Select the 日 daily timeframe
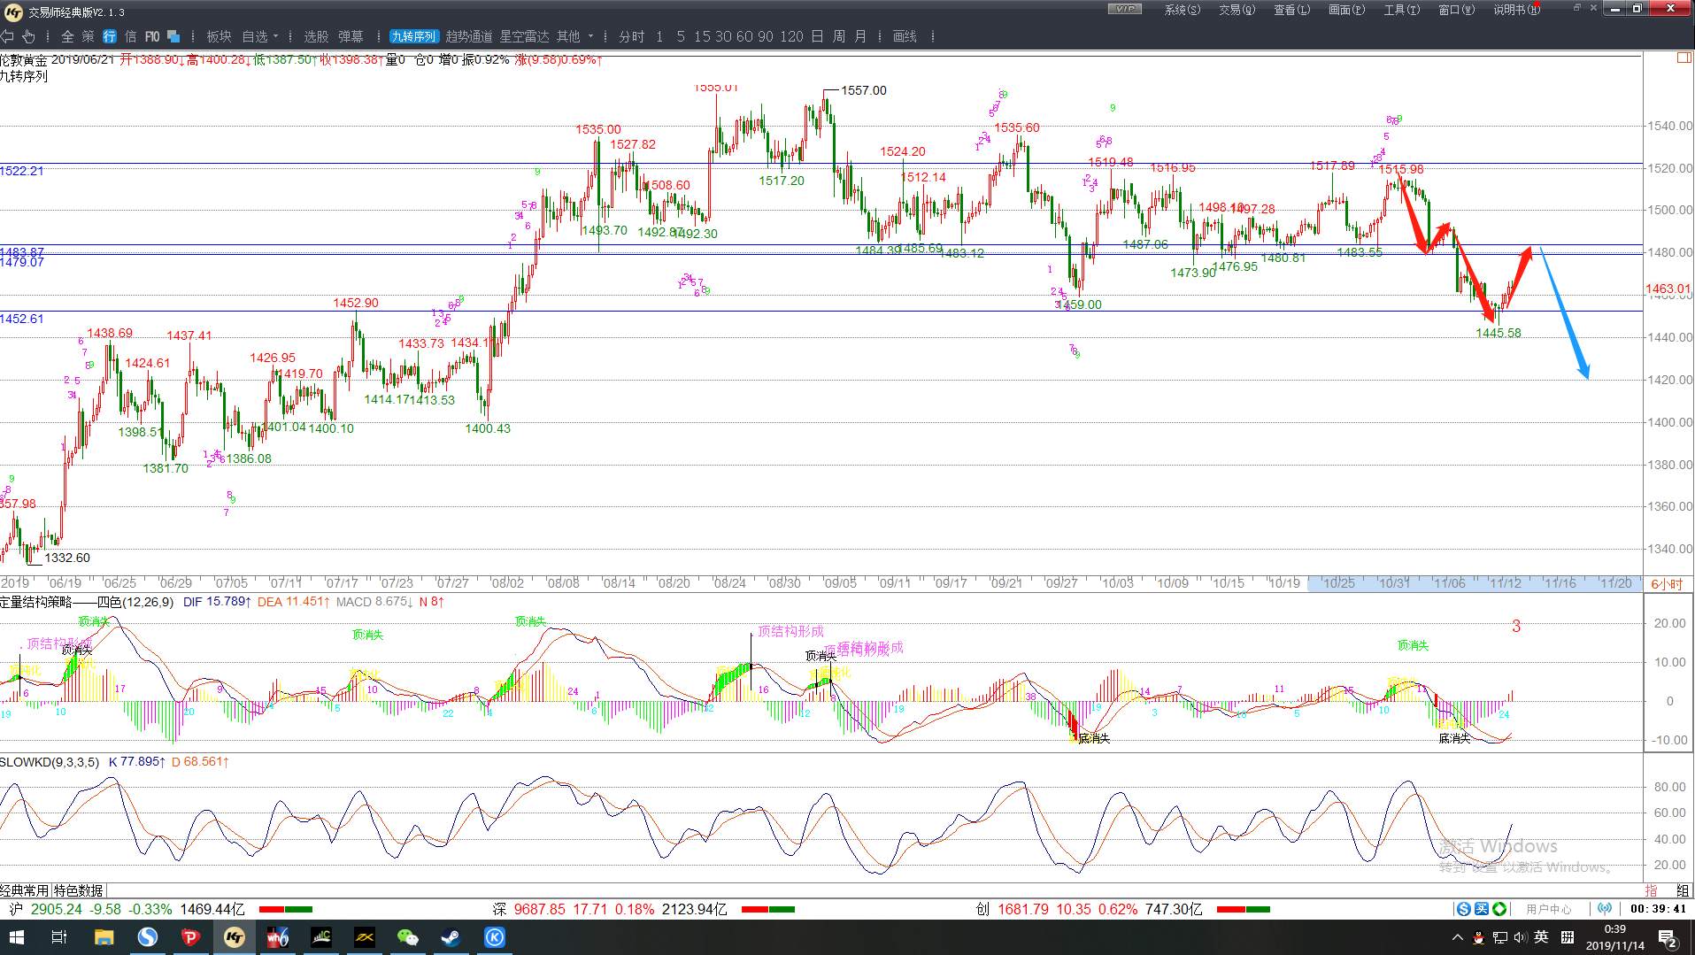The image size is (1695, 955). (x=817, y=36)
